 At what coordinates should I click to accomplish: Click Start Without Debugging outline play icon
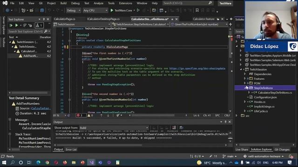tap(138, 10)
